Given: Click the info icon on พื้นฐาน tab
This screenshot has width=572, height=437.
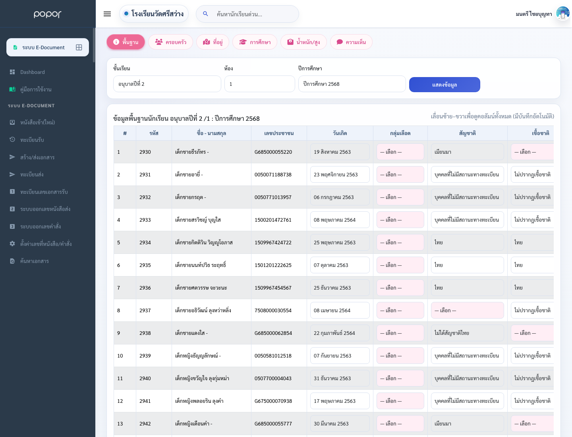Looking at the screenshot, I should click(116, 42).
